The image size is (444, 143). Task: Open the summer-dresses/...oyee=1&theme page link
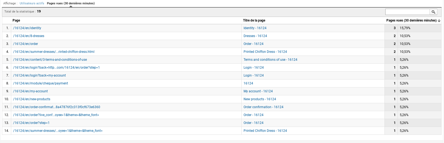pos(58,131)
